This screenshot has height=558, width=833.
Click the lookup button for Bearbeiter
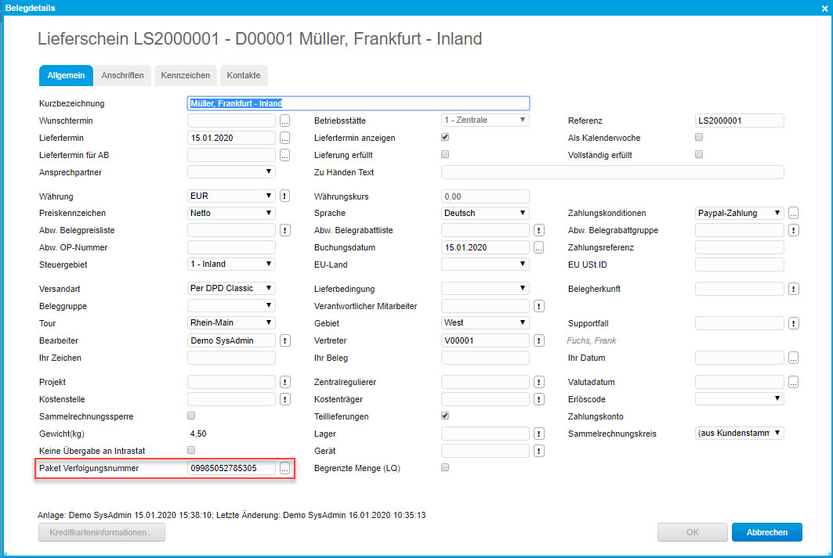point(284,340)
